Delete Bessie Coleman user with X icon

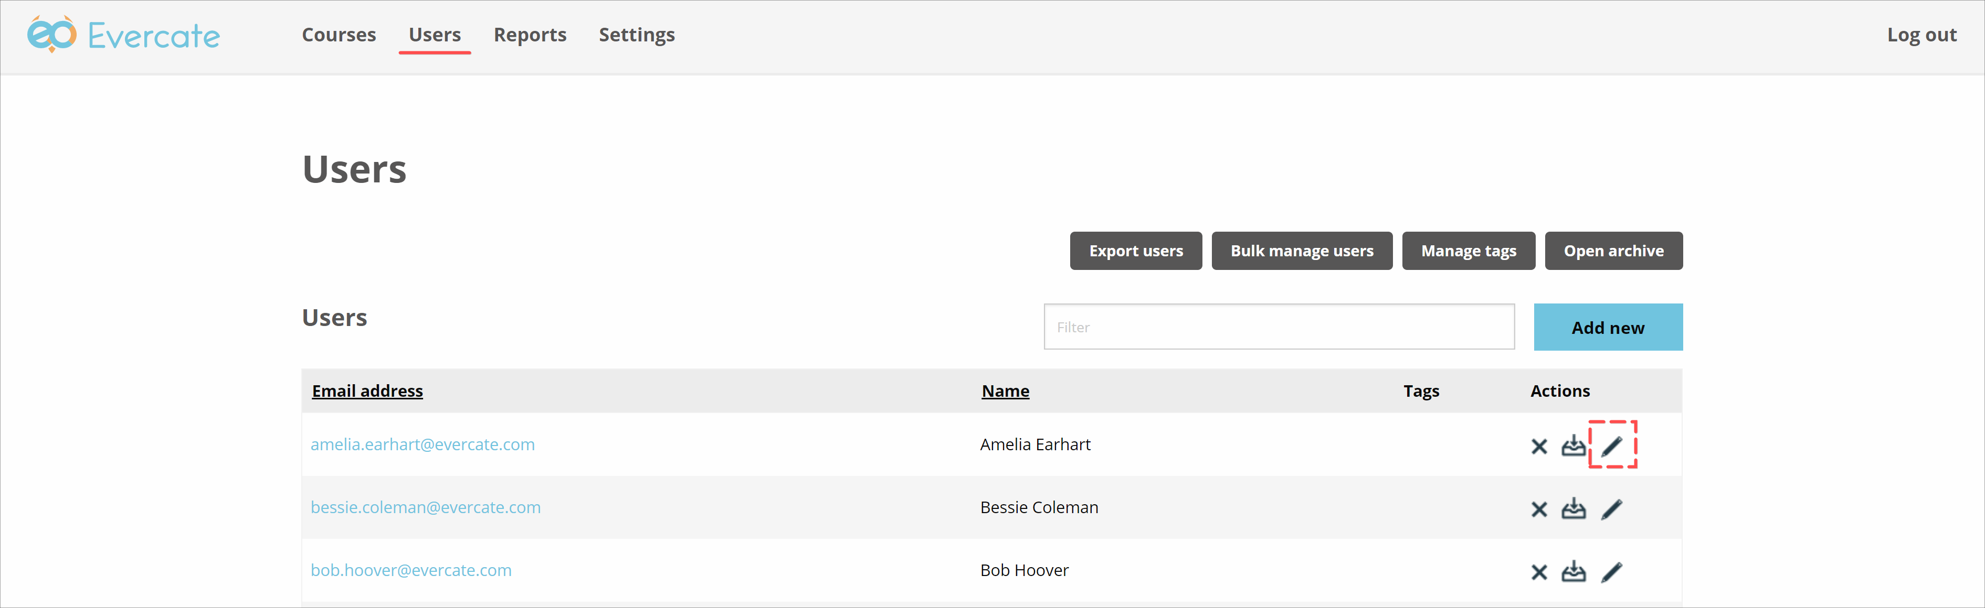pos(1539,509)
